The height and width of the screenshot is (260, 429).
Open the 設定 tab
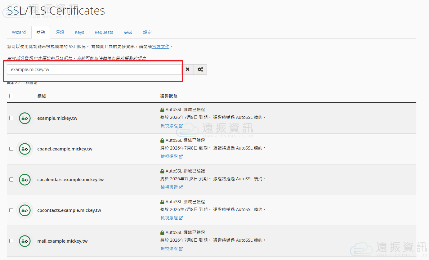[x=147, y=32]
